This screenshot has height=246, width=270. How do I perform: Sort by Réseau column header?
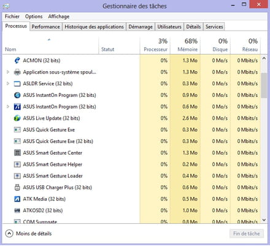click(x=245, y=45)
